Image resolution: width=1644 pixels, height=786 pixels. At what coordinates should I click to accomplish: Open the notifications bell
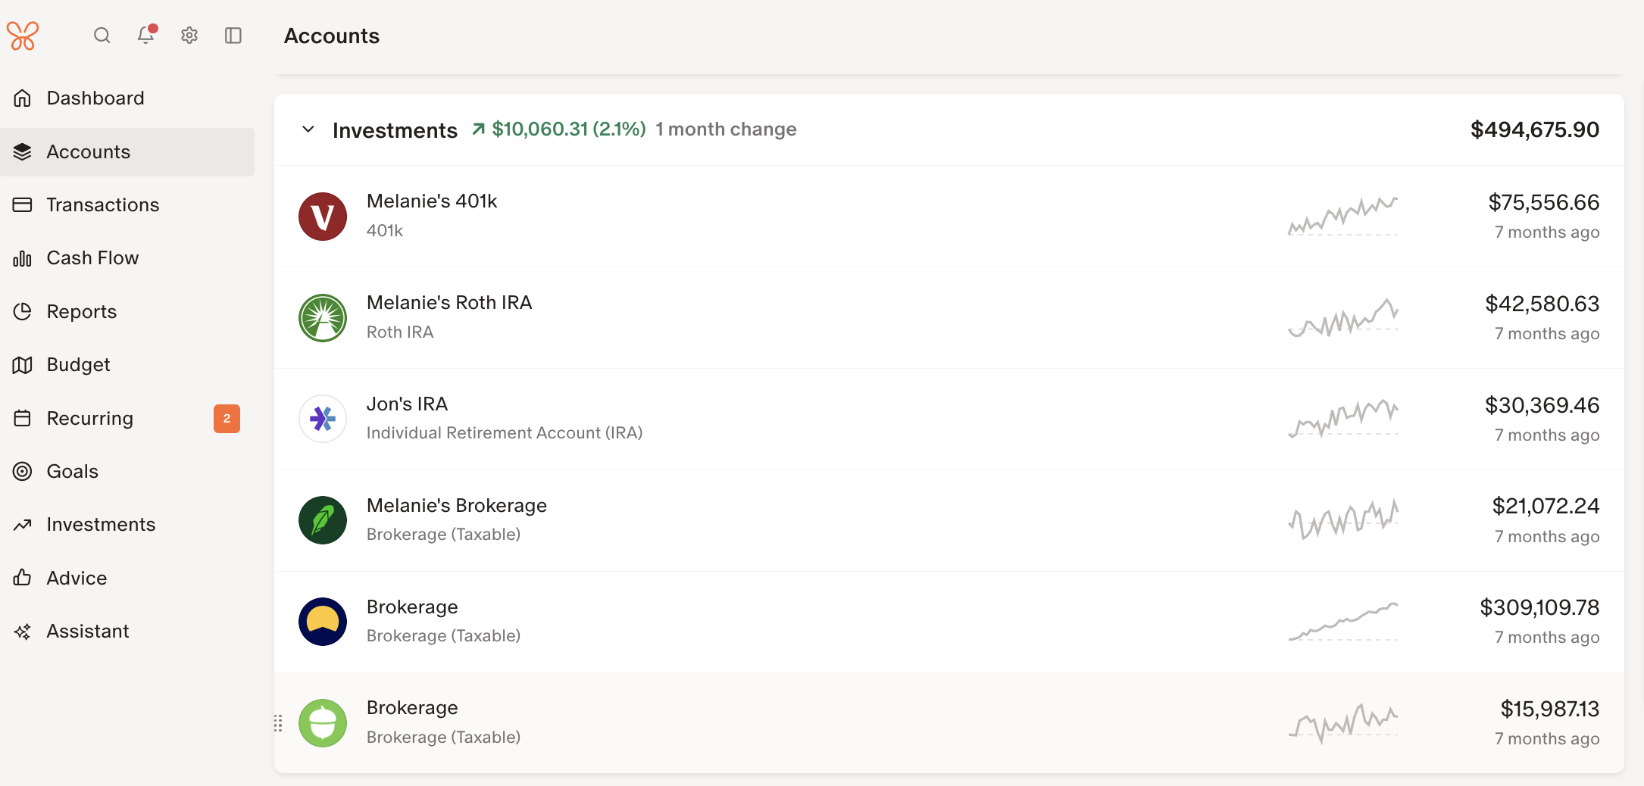point(145,36)
